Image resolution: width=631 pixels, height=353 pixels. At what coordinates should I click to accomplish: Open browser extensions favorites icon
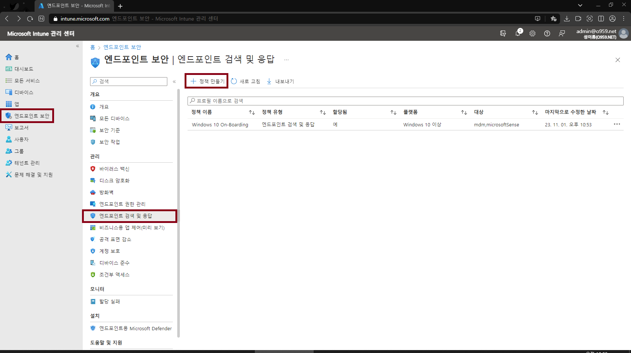point(553,19)
